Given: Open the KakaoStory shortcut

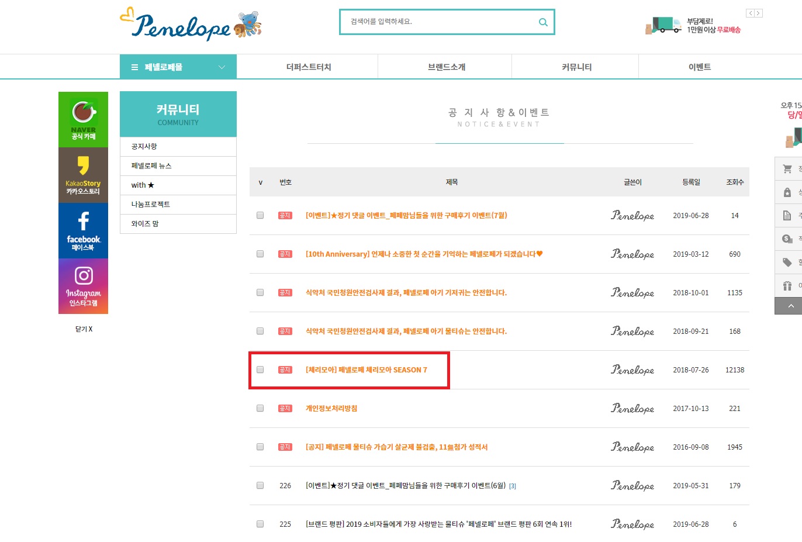Looking at the screenshot, I should (x=83, y=175).
